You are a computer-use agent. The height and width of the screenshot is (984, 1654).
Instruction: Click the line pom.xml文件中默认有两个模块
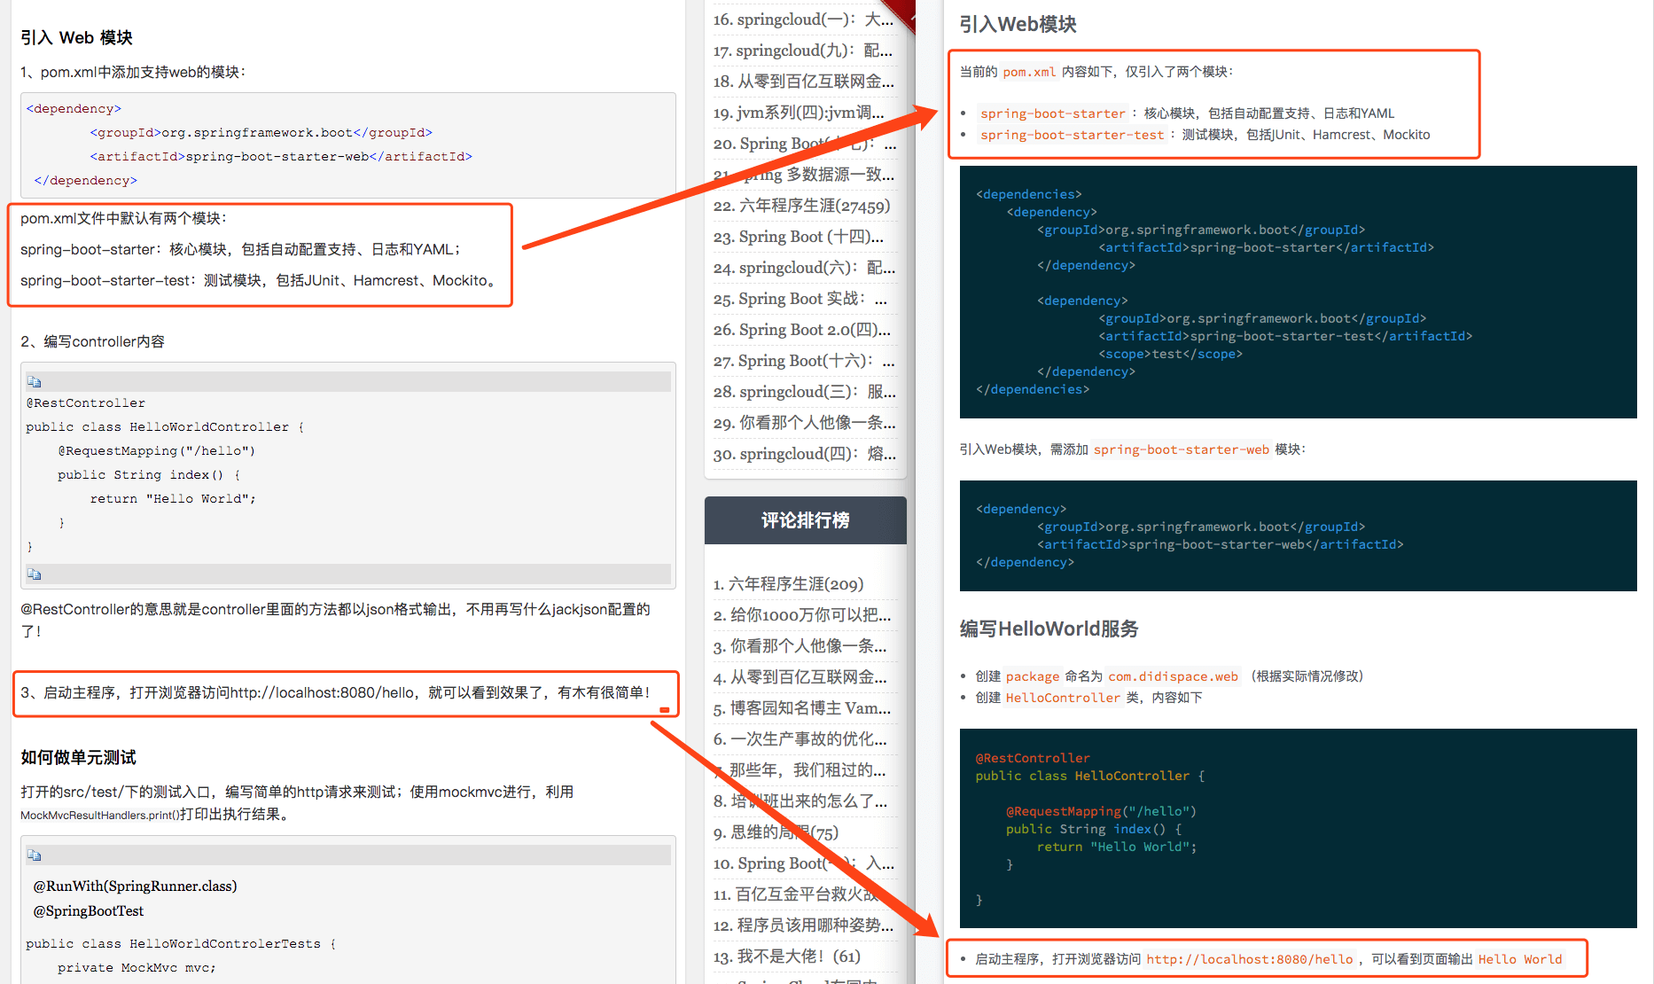tap(123, 218)
